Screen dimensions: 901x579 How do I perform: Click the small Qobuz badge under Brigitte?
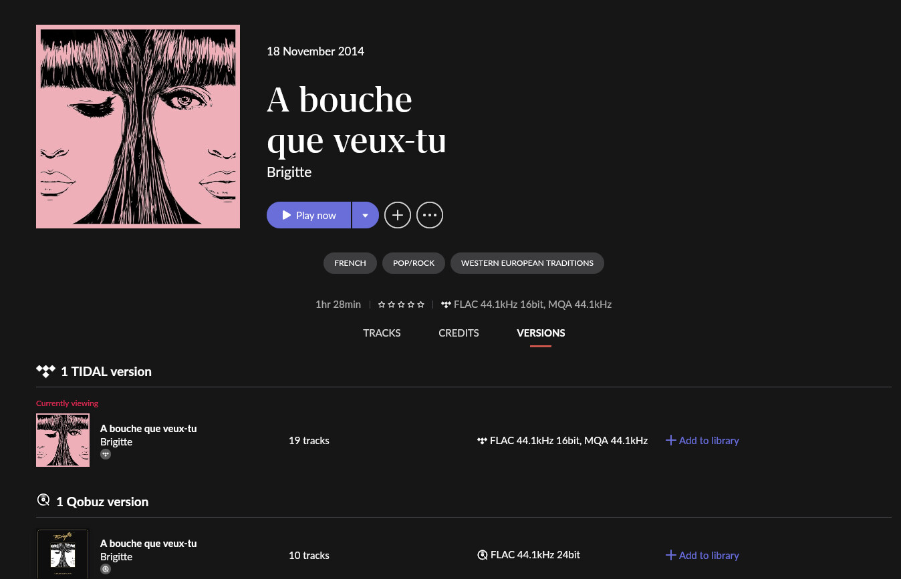pyautogui.click(x=106, y=569)
